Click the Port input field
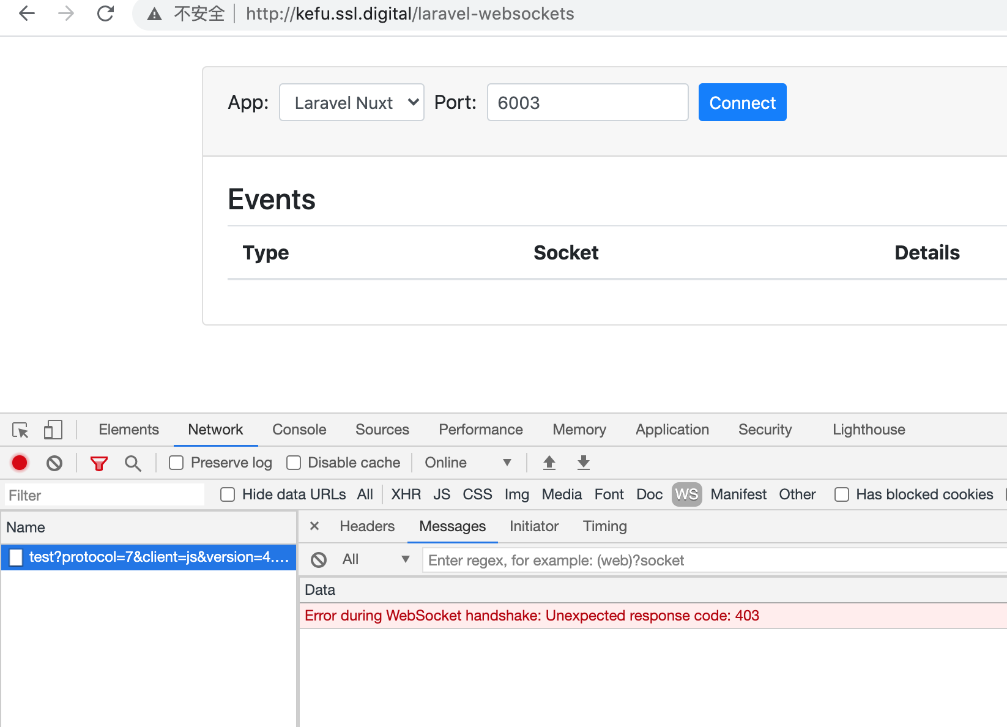 tap(587, 102)
